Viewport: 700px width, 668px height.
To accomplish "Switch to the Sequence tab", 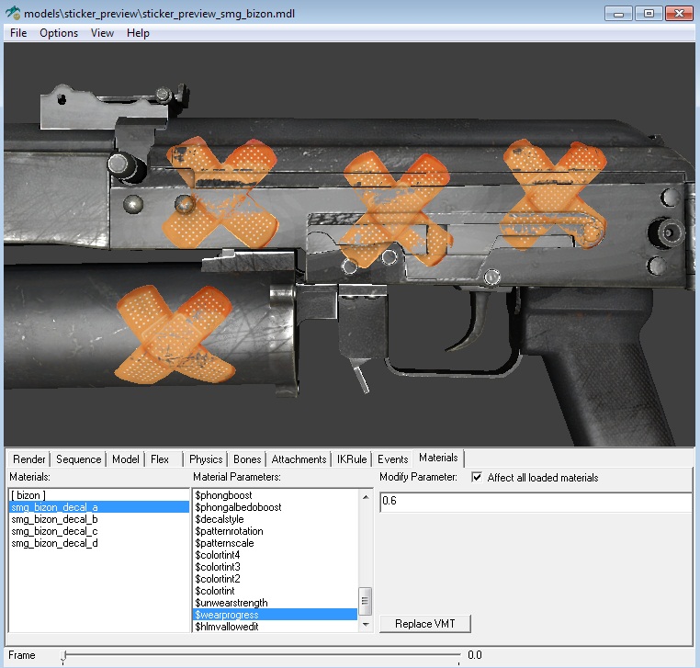I will coord(79,459).
